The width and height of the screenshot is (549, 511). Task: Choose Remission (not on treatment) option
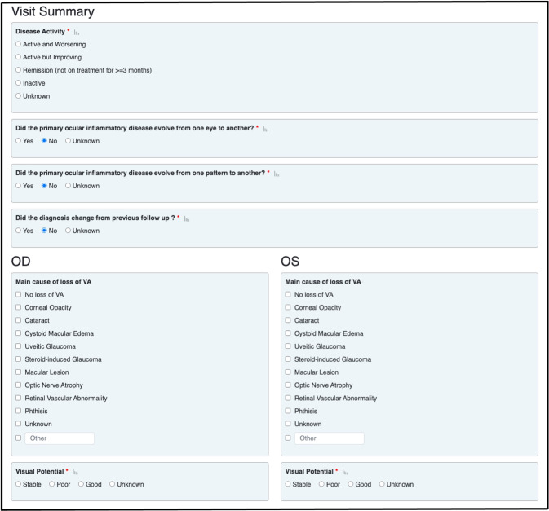point(19,70)
